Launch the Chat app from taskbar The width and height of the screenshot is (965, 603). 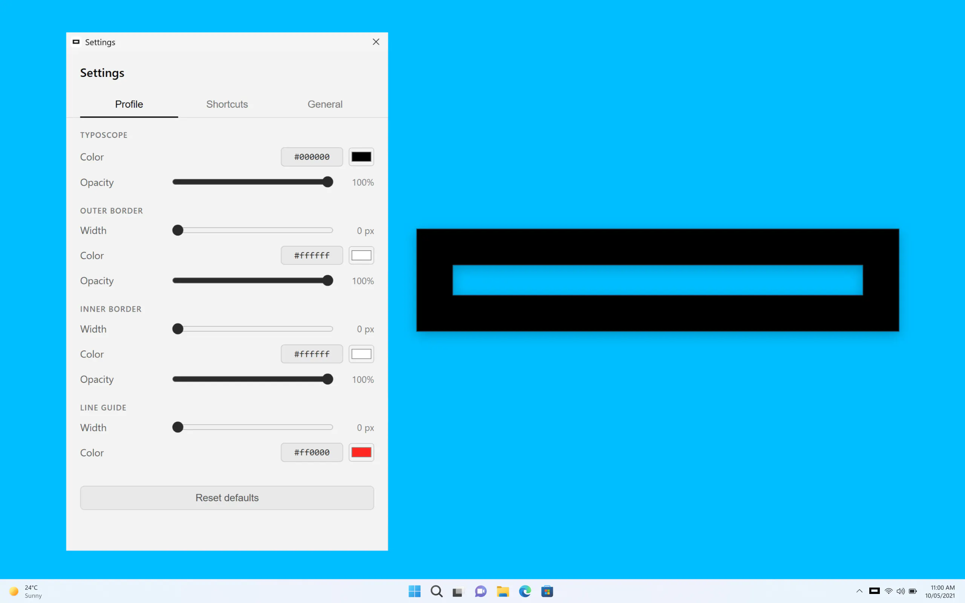click(x=481, y=591)
